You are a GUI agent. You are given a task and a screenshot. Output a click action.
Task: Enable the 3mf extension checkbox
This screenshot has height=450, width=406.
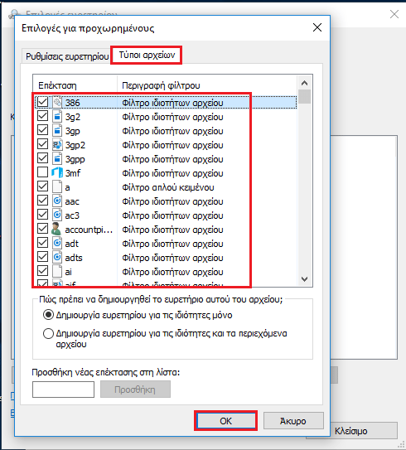point(43,172)
